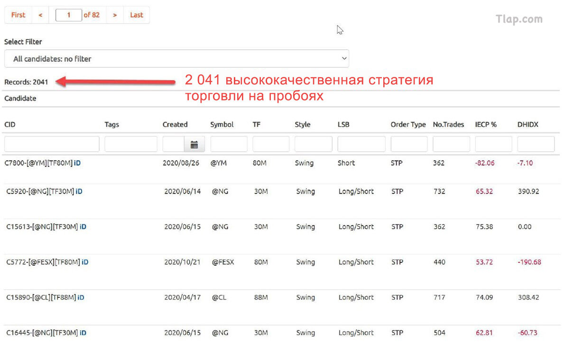Click the -60.73 DHIDX value
Viewport: 564px width, 343px height.
[527, 333]
